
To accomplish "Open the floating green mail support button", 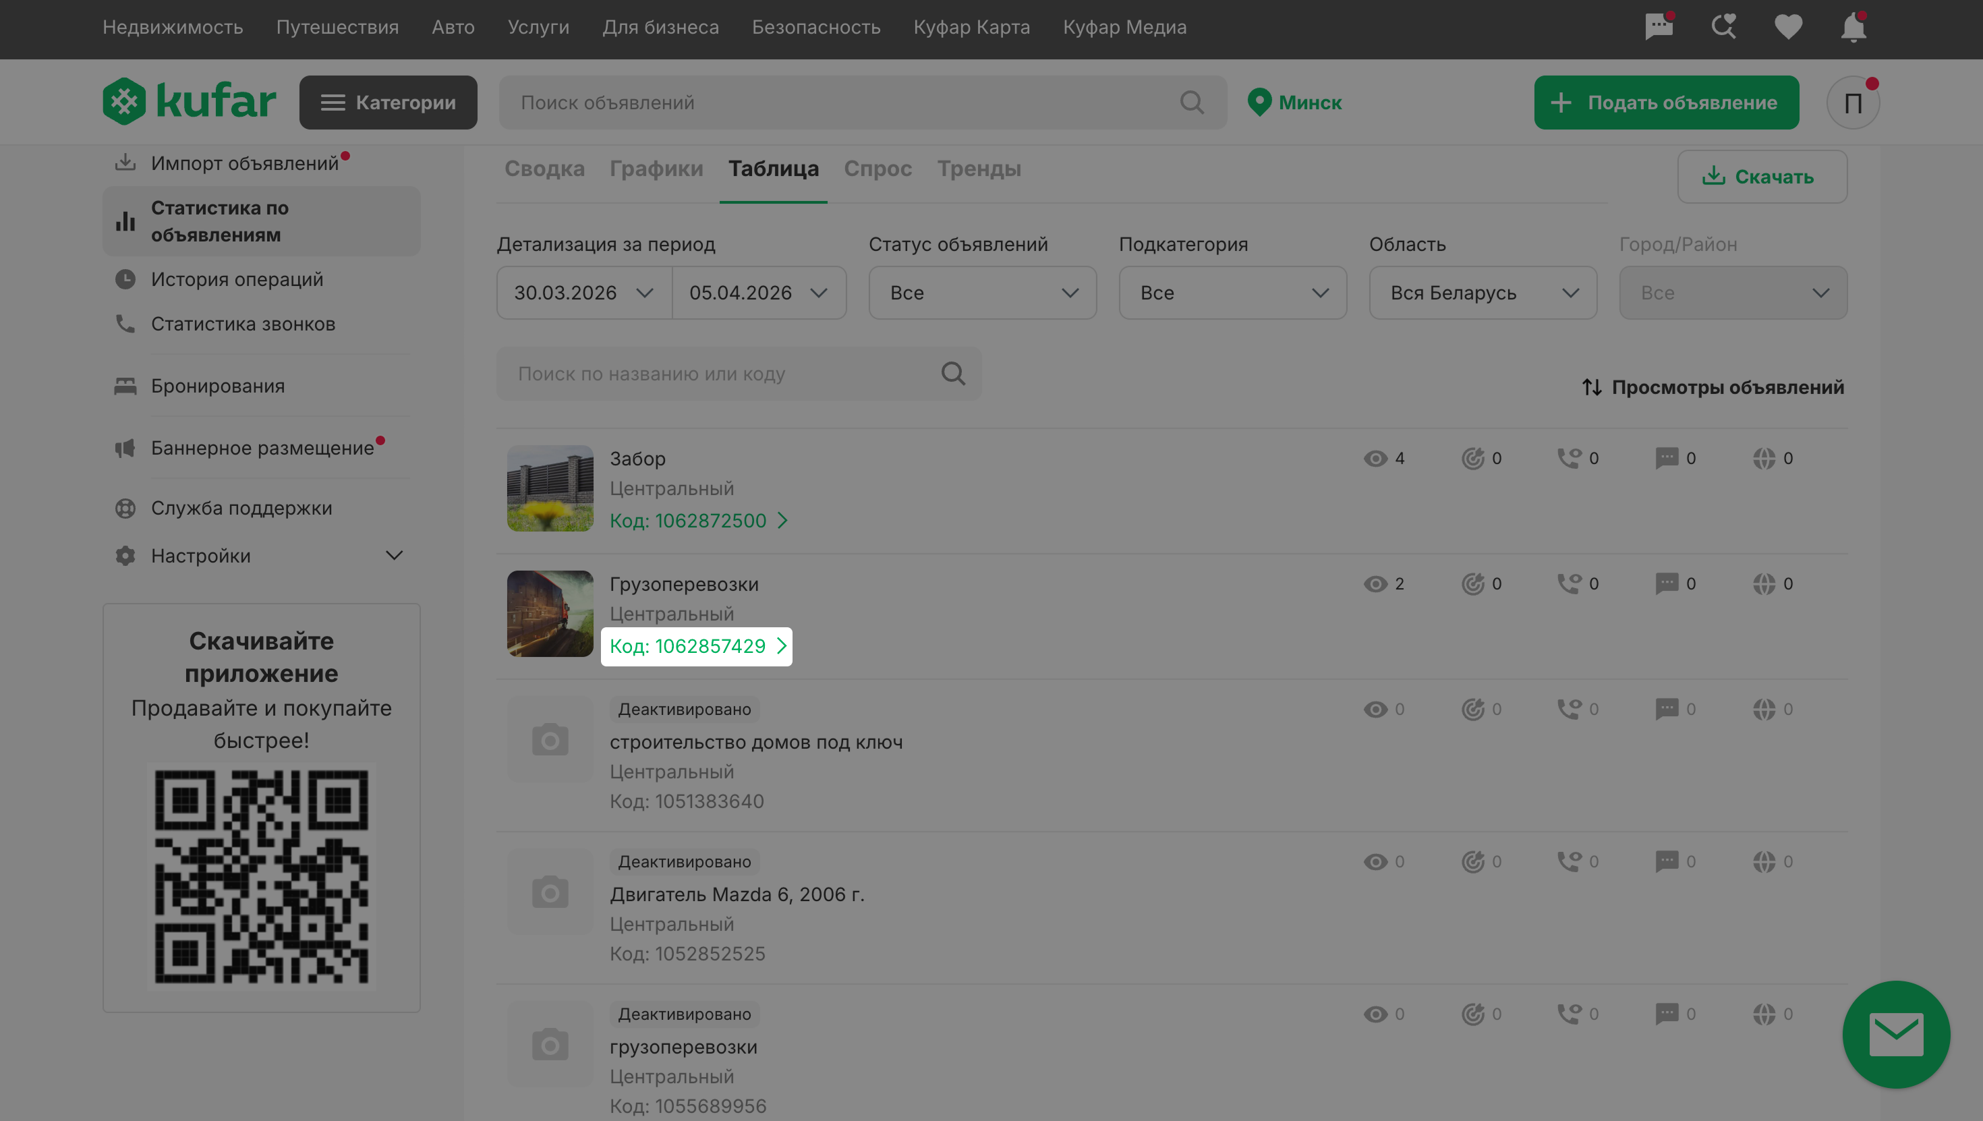I will click(1896, 1034).
